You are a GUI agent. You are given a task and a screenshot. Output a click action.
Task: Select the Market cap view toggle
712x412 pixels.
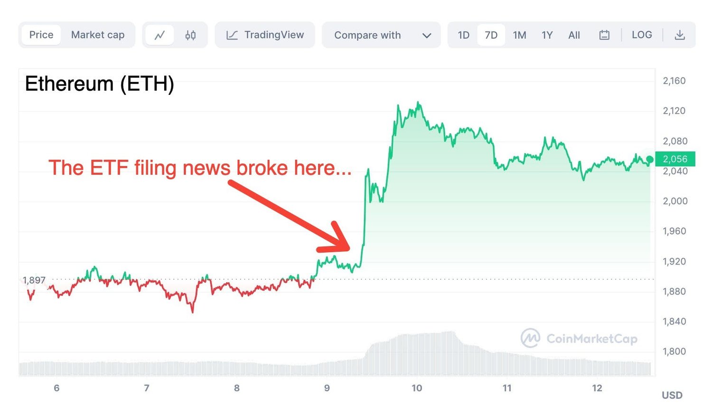tap(98, 35)
